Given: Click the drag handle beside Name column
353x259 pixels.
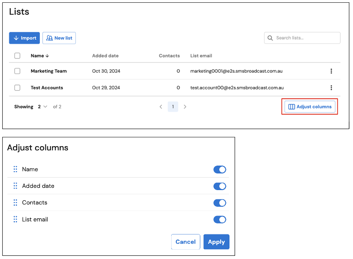Looking at the screenshot, I should (15, 169).
